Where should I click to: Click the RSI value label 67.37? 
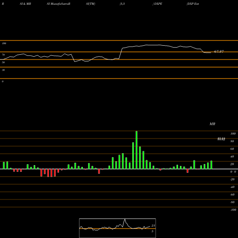[x=219, y=51]
